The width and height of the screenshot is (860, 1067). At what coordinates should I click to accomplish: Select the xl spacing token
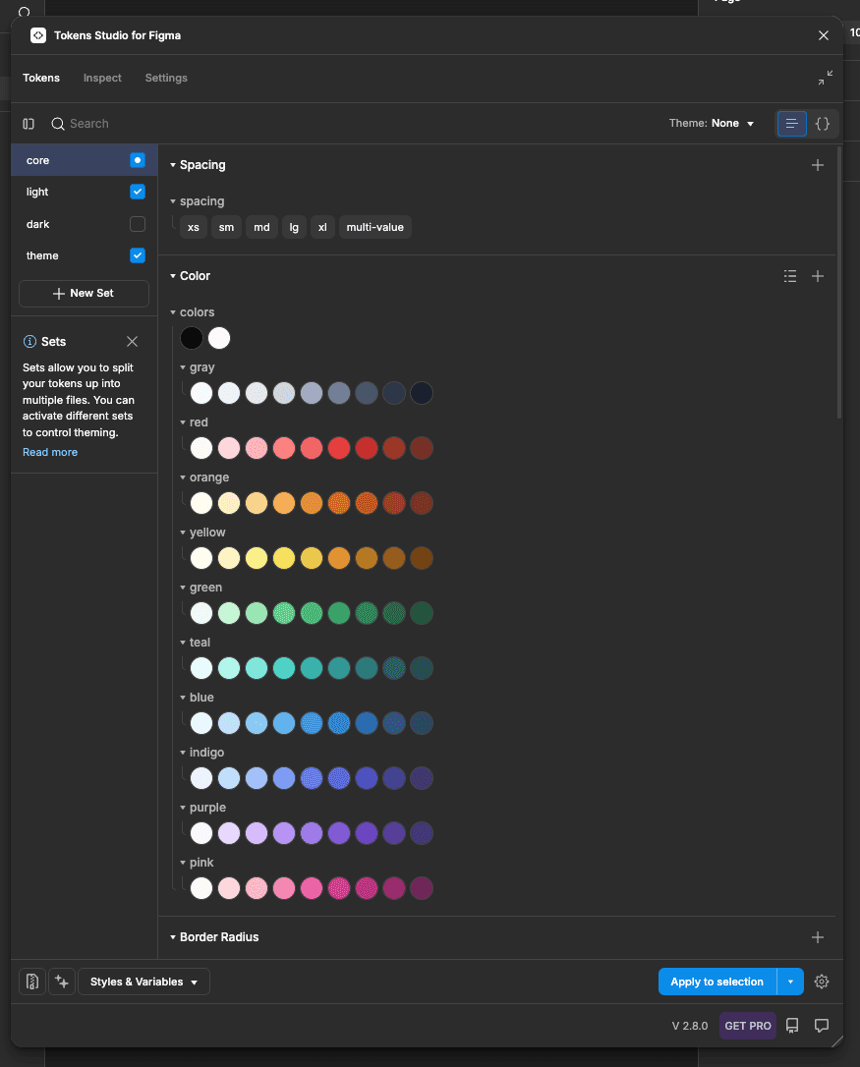point(322,227)
